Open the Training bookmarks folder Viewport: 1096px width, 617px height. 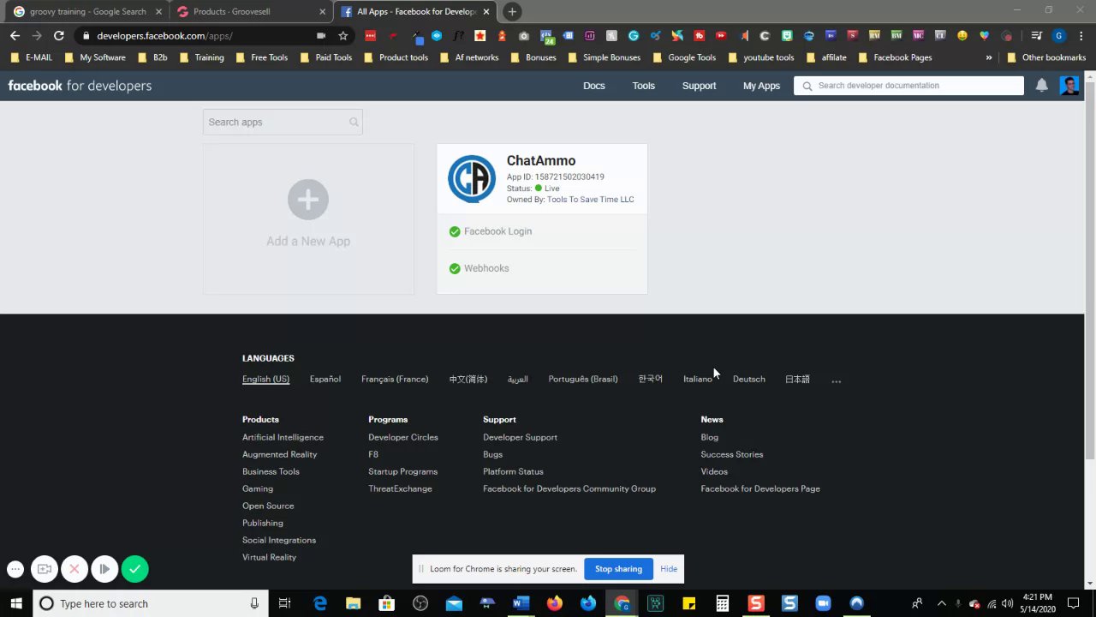point(201,57)
